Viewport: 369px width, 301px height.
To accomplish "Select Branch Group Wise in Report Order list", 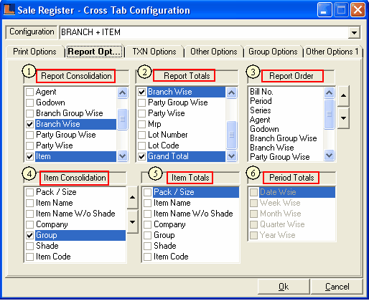I will pyautogui.click(x=284, y=138).
